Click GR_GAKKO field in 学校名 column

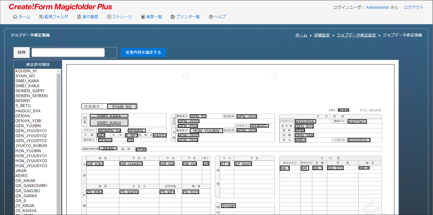pyautogui.click(x=131, y=164)
